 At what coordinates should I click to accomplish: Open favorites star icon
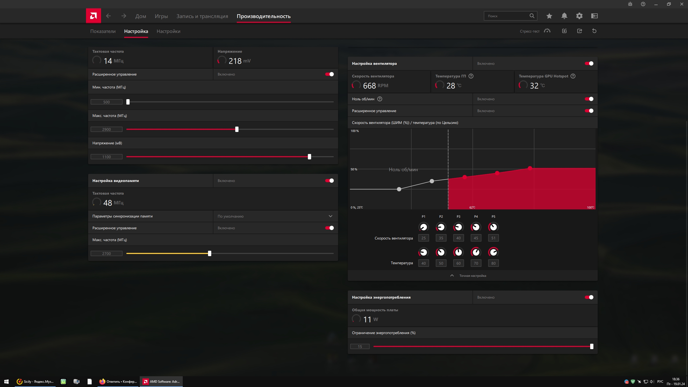point(549,16)
